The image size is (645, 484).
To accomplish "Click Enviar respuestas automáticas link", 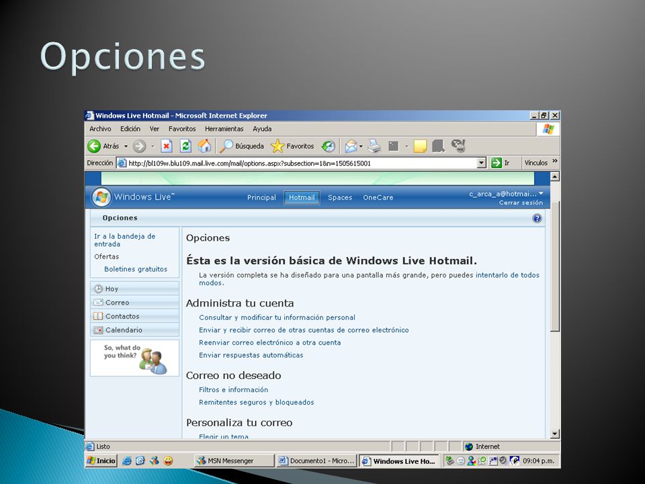I will (251, 355).
